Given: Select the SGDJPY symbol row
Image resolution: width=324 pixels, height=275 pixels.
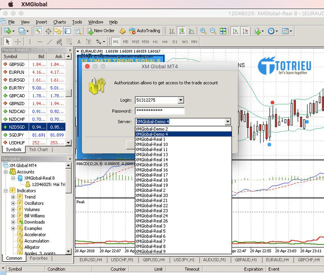Looking at the screenshot, I should coord(34,135).
